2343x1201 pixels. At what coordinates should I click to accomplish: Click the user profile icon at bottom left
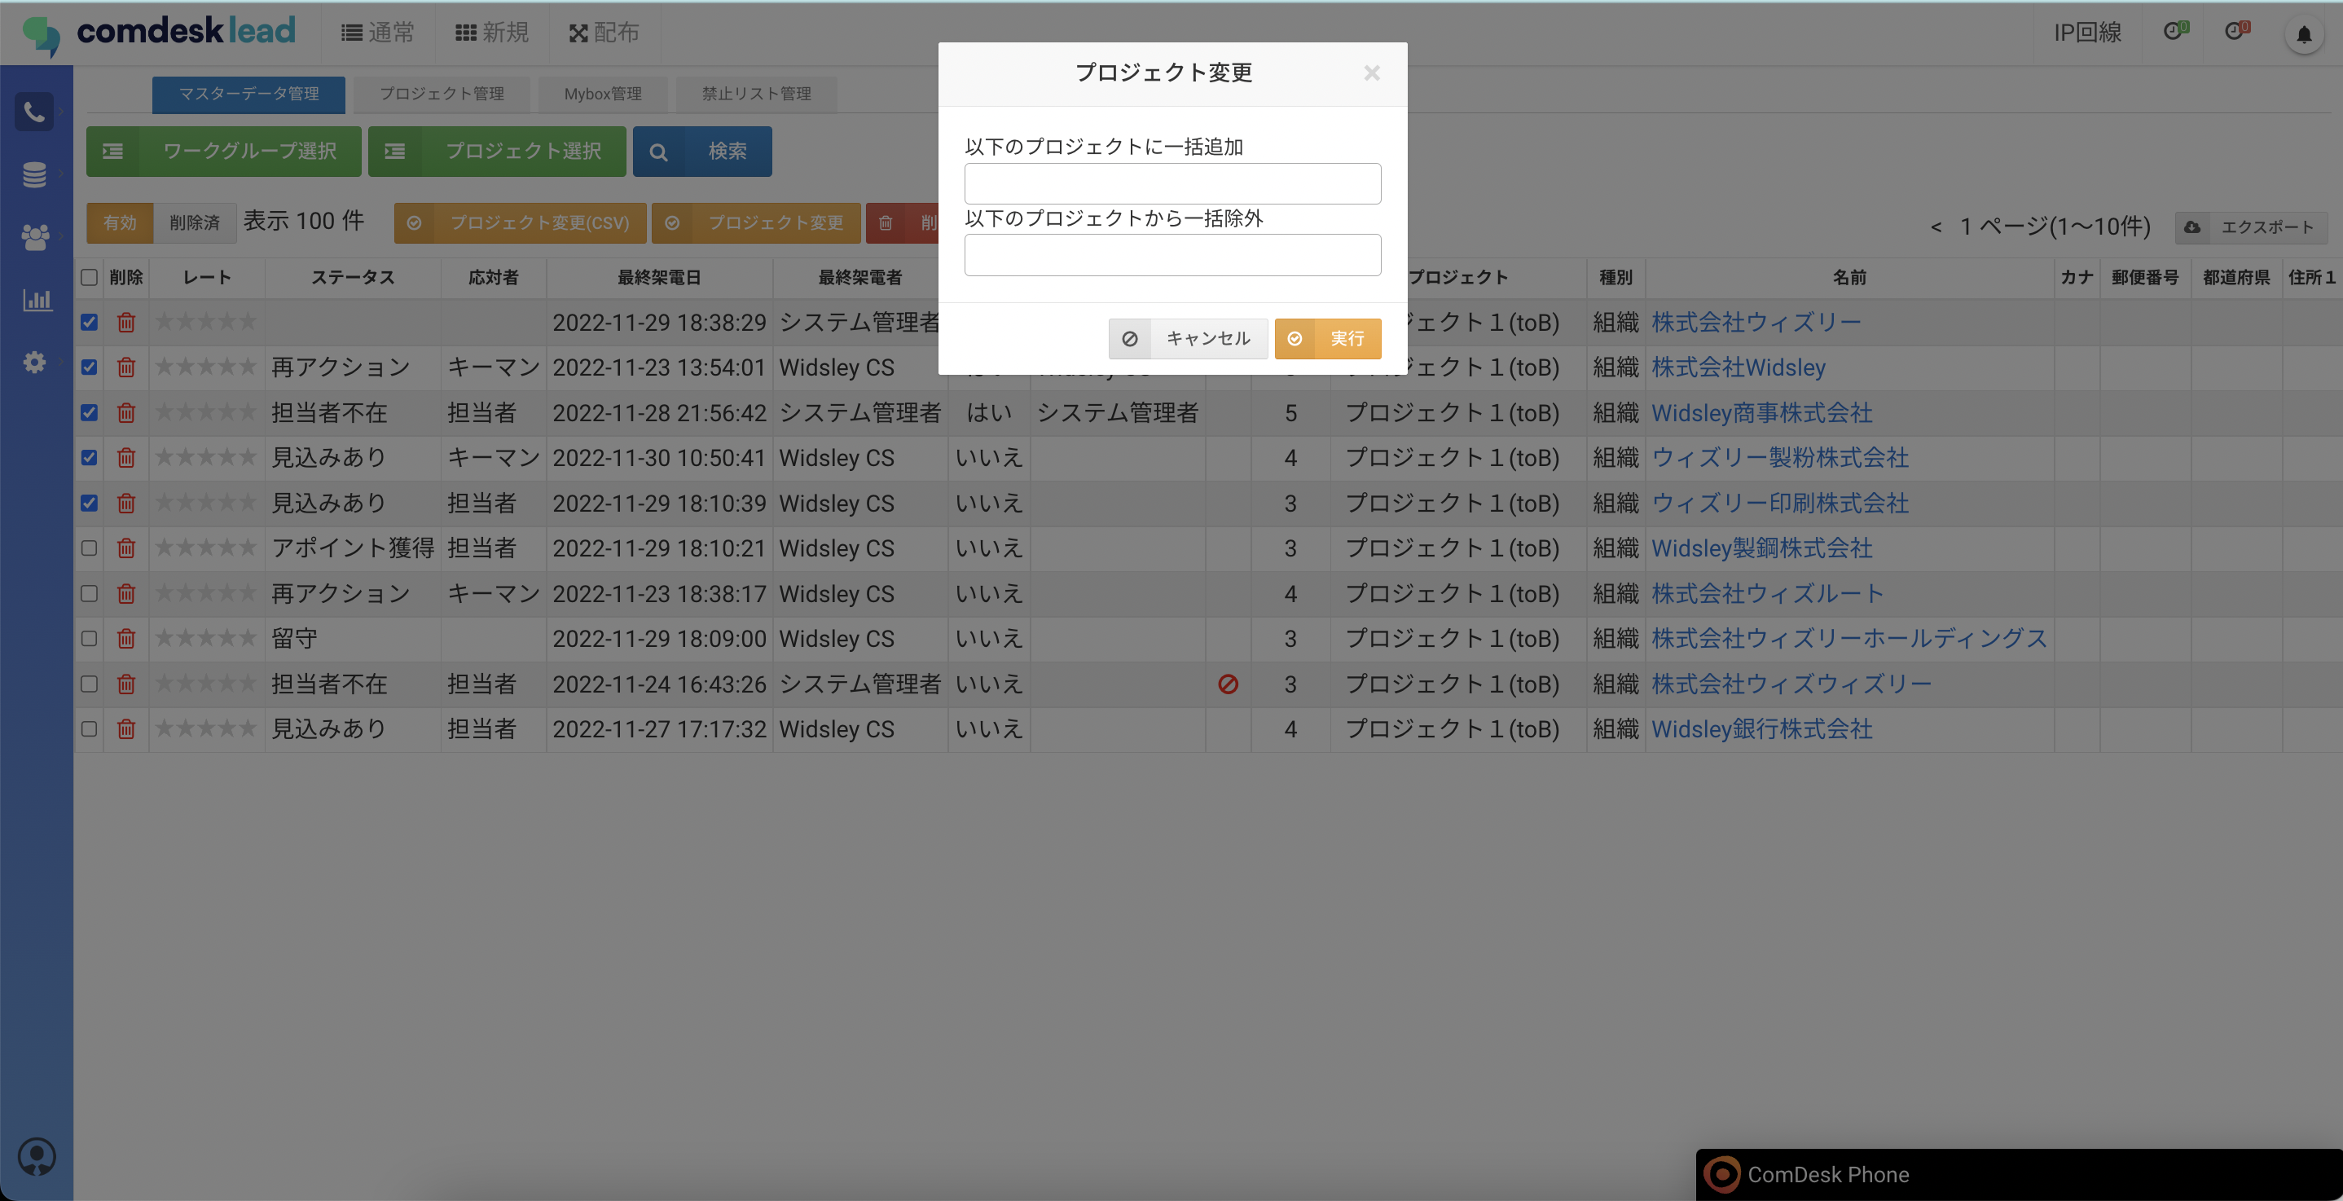pyautogui.click(x=37, y=1156)
